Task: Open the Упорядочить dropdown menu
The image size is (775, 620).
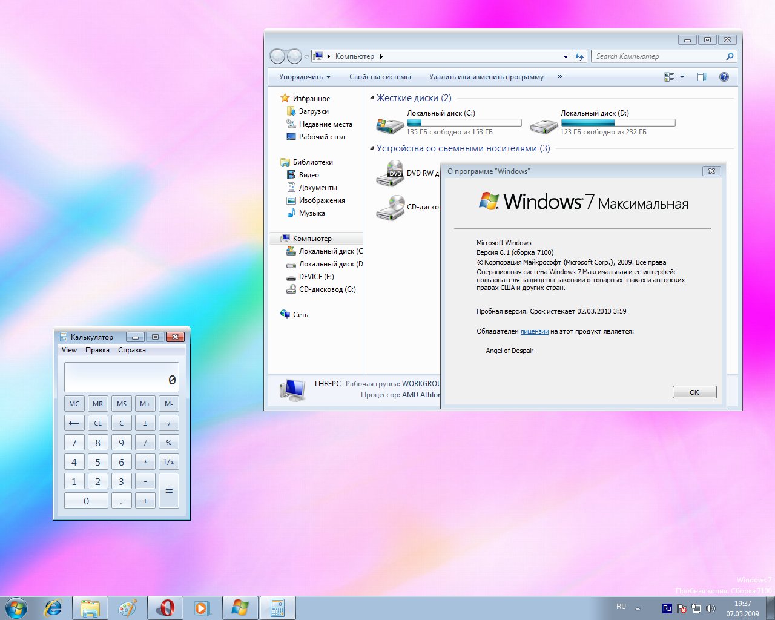Action: tap(303, 77)
